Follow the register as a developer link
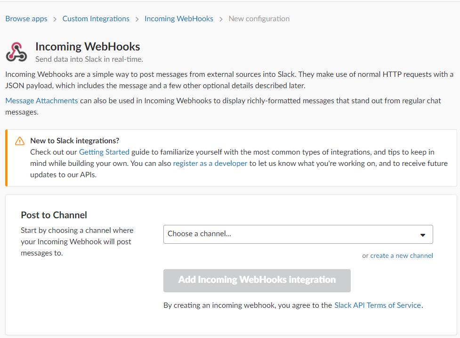The width and height of the screenshot is (460, 338). (210, 163)
